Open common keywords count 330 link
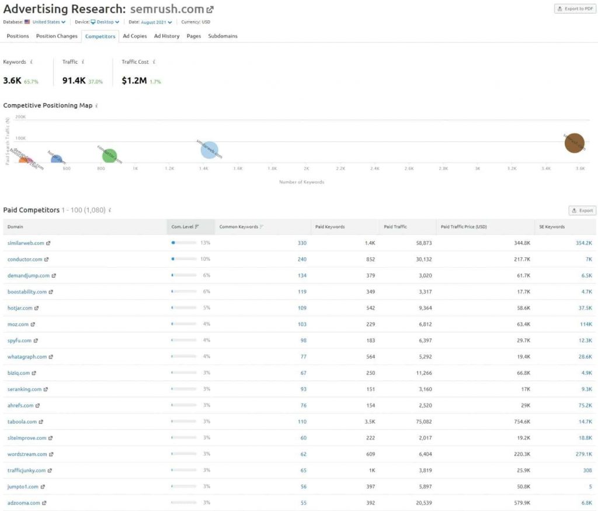 [x=302, y=243]
